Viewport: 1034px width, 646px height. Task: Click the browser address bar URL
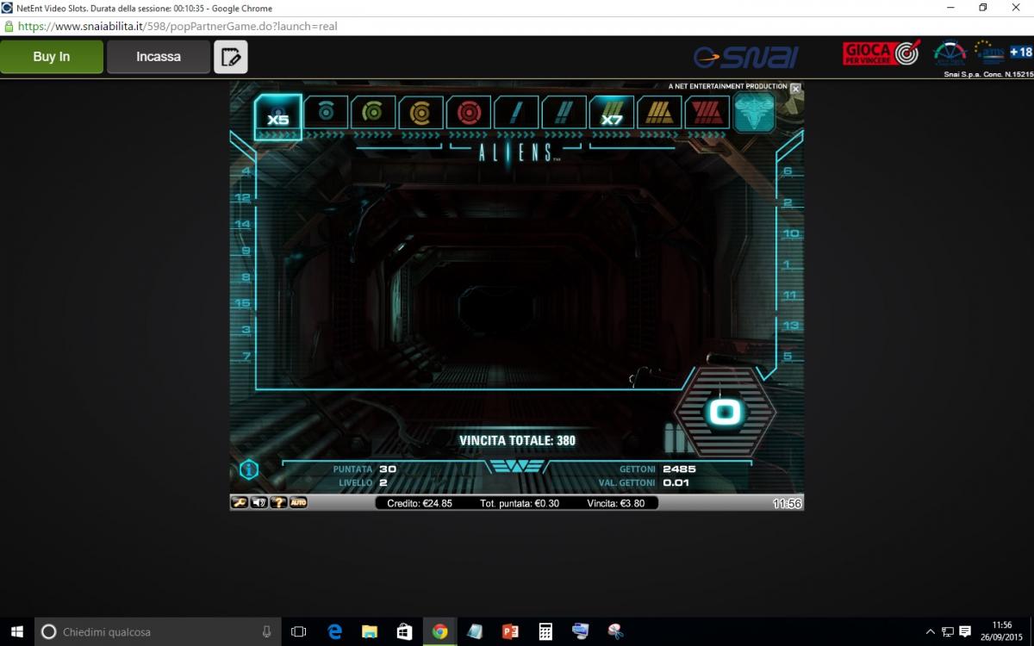coord(178,26)
